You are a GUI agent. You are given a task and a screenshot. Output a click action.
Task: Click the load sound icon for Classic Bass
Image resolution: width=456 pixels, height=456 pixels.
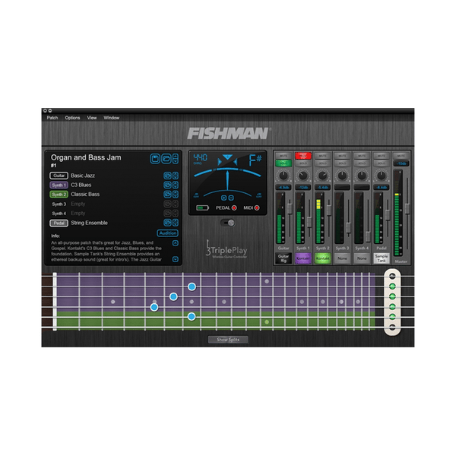[x=167, y=195]
